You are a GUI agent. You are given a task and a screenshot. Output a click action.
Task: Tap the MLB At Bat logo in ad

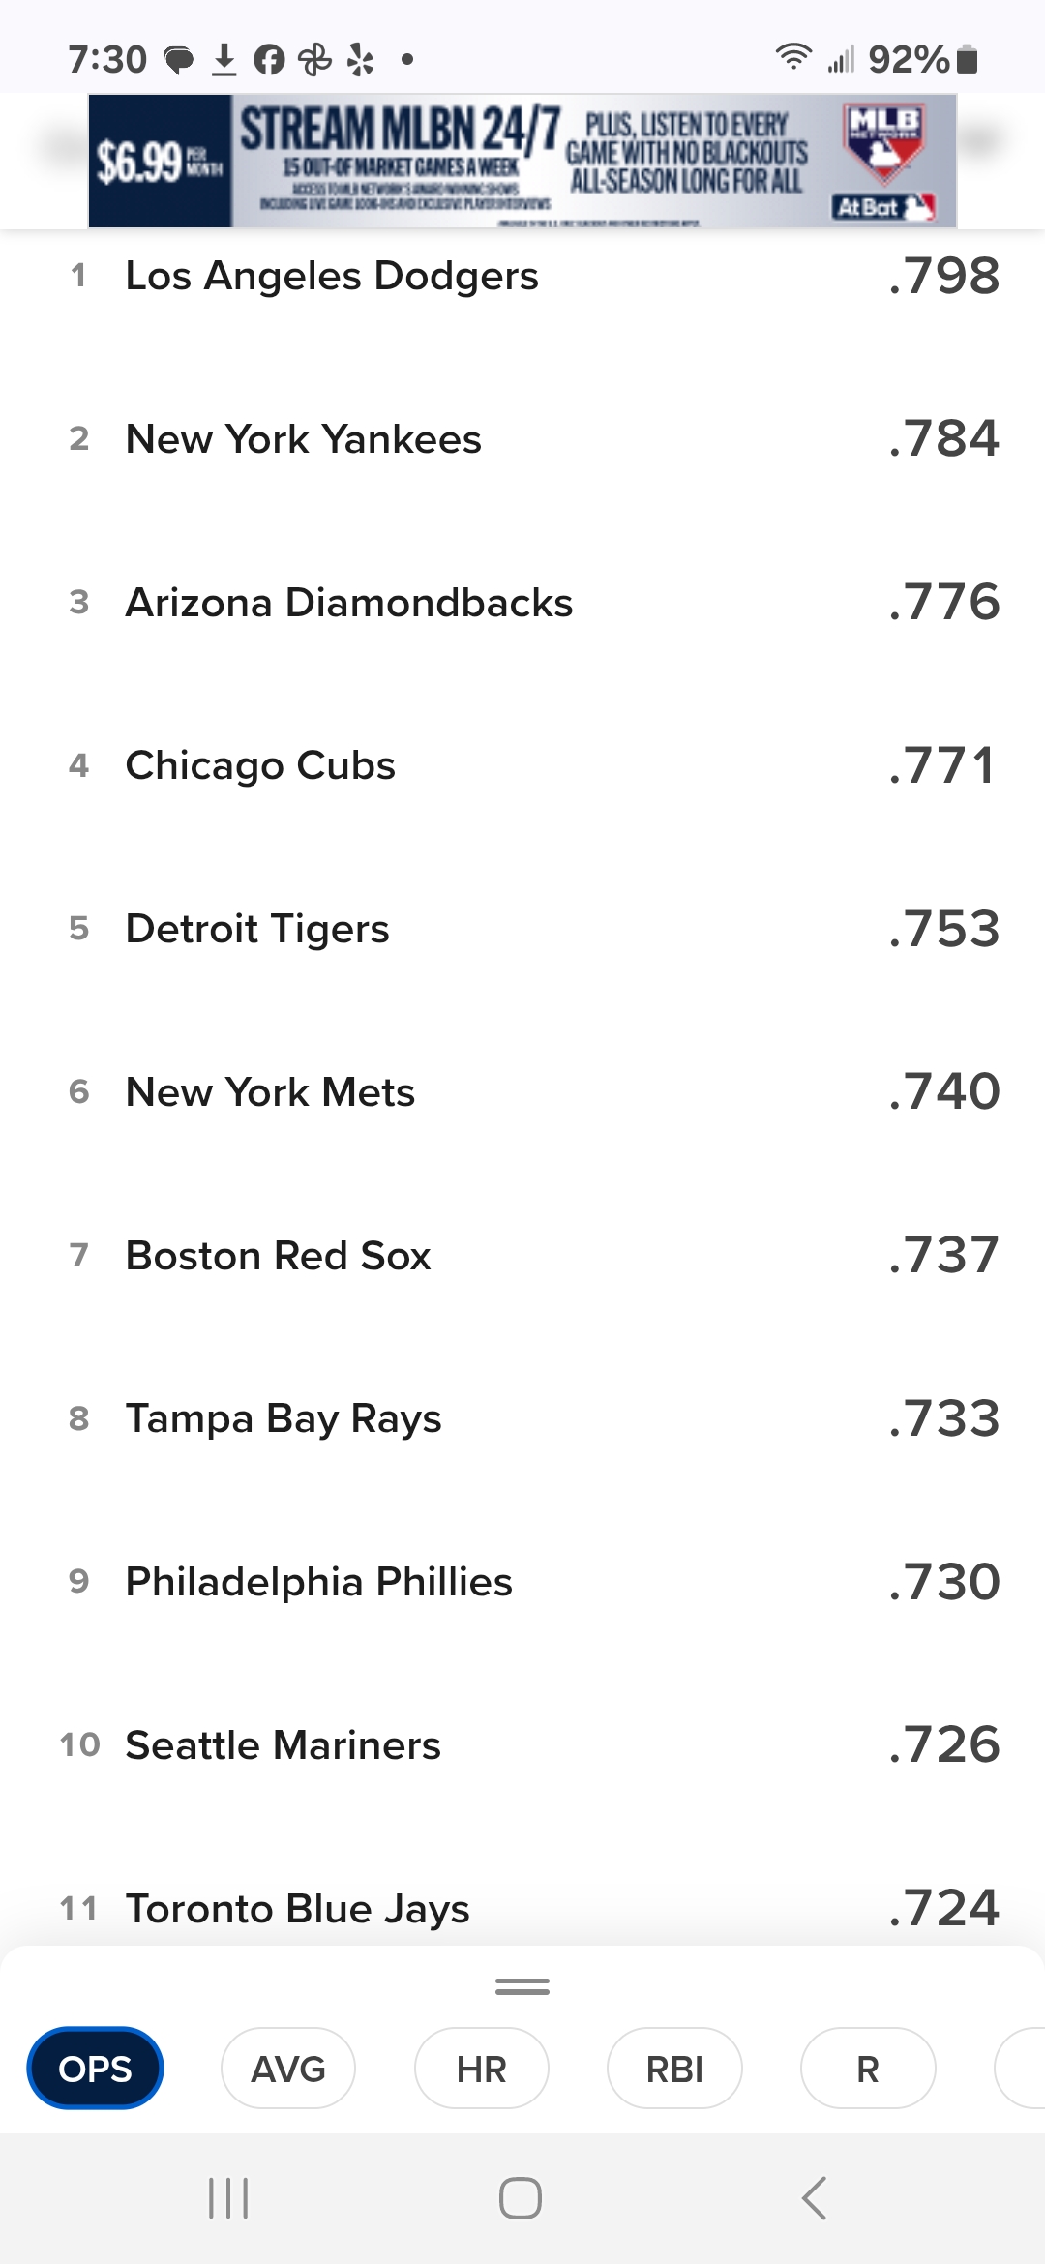point(884,160)
